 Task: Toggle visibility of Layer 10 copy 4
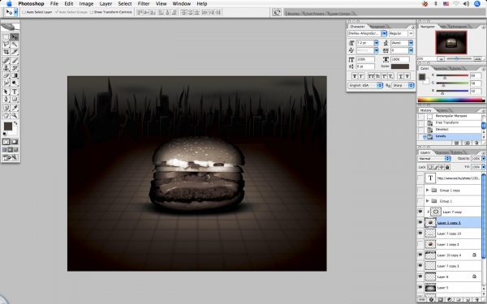(420, 255)
